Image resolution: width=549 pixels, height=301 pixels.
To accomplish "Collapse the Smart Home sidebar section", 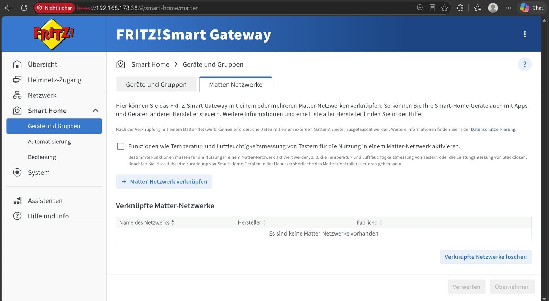I will pos(95,110).
